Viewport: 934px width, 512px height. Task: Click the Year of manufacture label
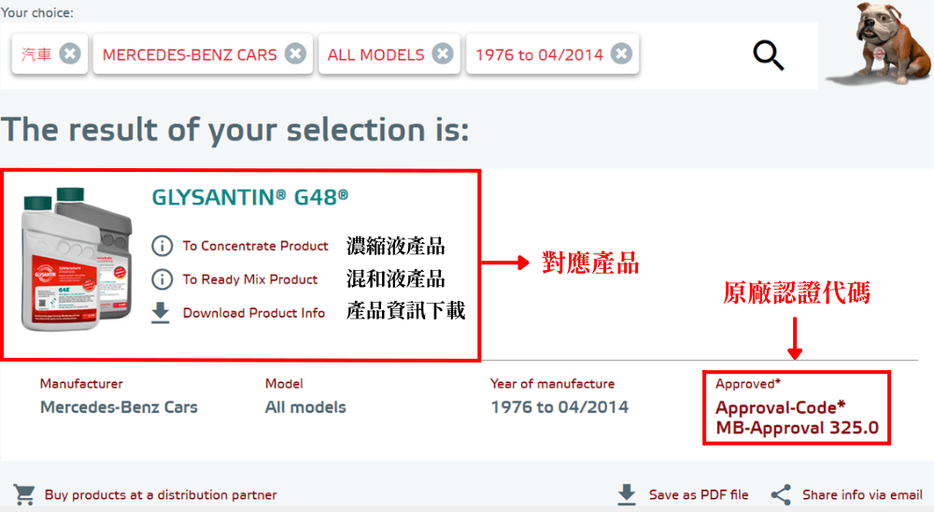(552, 384)
